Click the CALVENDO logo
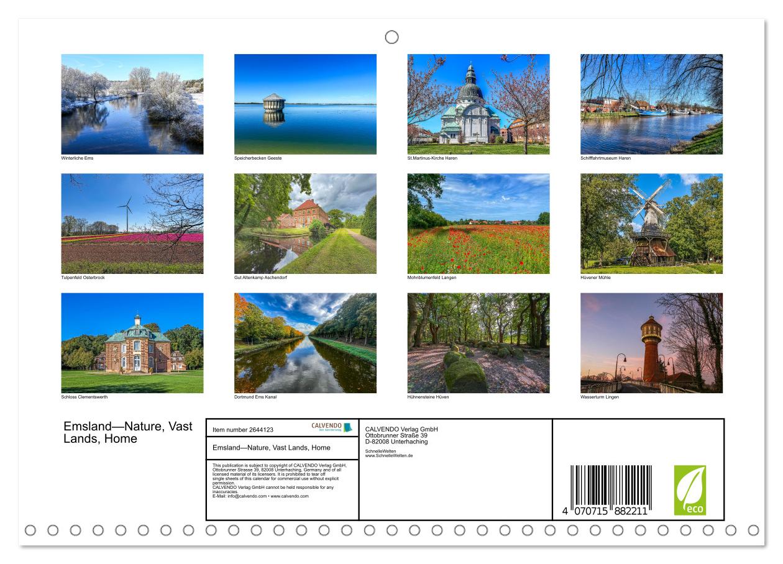 point(331,427)
